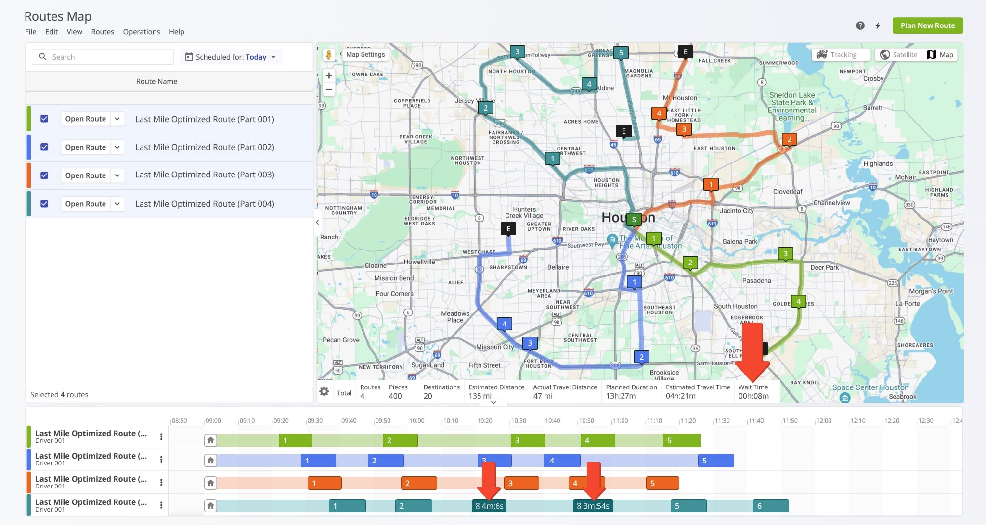
Task: Click zoom out minus button on map
Action: [329, 89]
